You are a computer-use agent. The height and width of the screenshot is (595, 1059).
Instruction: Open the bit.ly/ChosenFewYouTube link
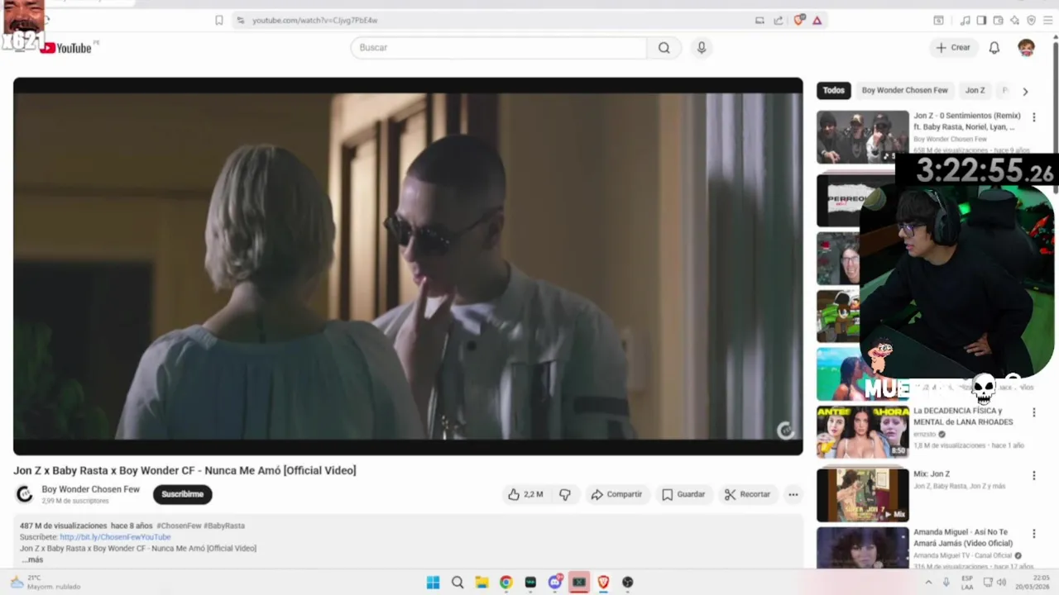coord(115,537)
